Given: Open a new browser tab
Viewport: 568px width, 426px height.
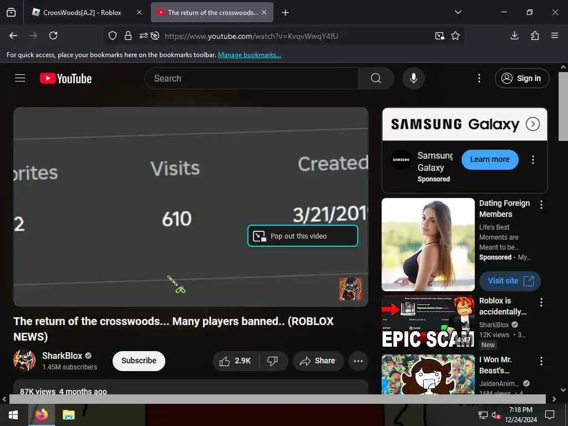Looking at the screenshot, I should tap(286, 13).
